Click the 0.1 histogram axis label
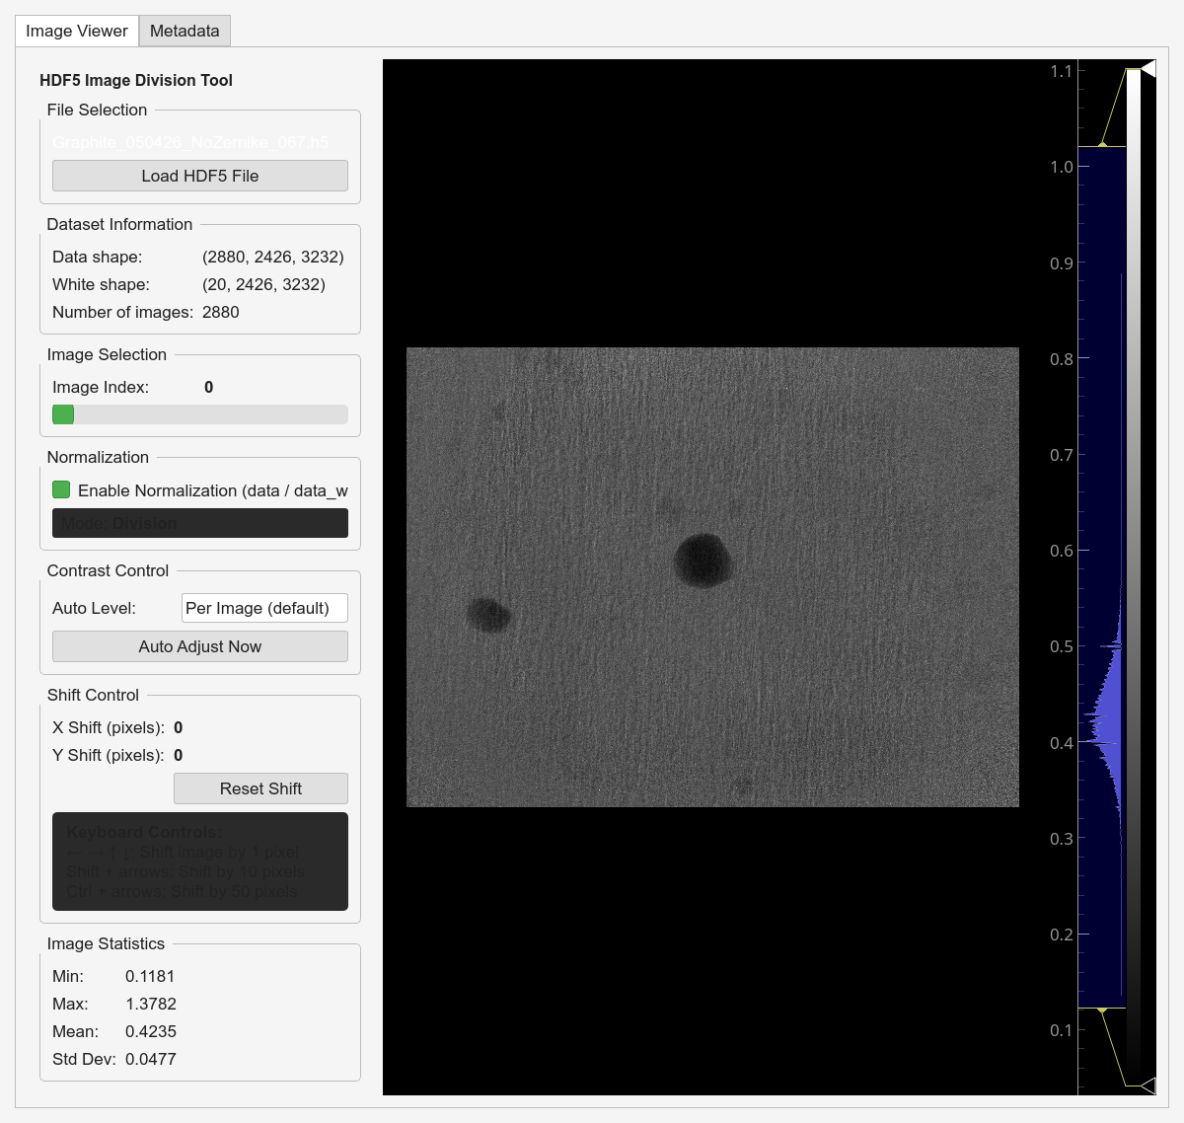Image resolution: width=1184 pixels, height=1123 pixels. coord(1062,1030)
